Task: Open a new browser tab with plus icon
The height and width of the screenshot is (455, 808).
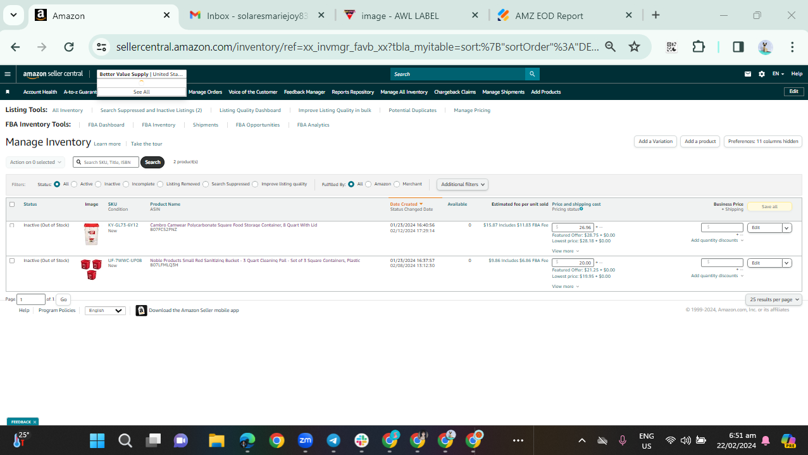Action: tap(656, 15)
